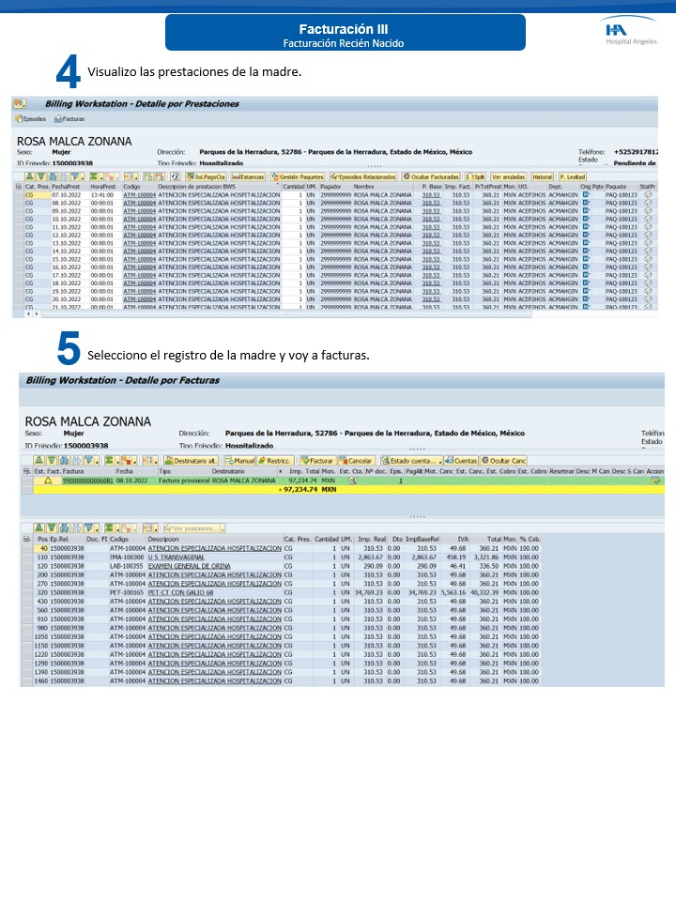
Task: Click the Historial button in prestaciones toolbar
Action: coord(542,176)
